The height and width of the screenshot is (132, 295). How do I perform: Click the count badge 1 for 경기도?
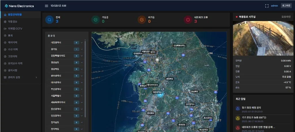pyautogui.click(x=76, y=49)
